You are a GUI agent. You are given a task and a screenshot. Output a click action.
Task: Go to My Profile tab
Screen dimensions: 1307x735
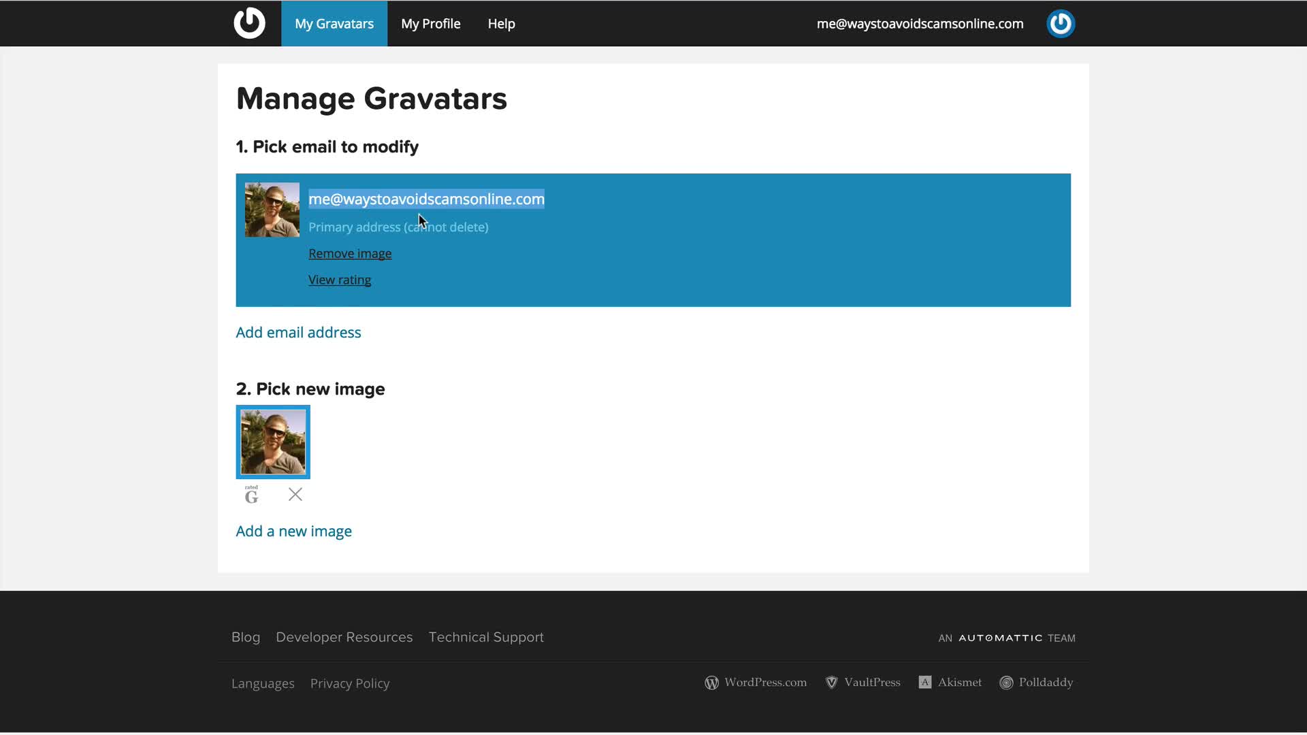(x=431, y=23)
